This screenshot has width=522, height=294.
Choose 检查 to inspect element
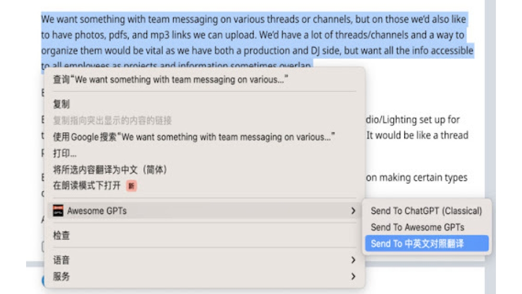pos(204,236)
